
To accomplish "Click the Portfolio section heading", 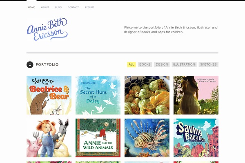I will 47,64.
